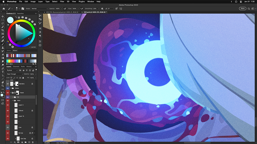
Task: Click the CAF9FE hex color field
Action: [33, 47]
